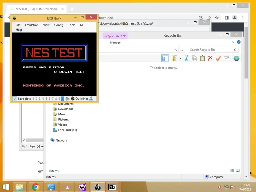The height and width of the screenshot is (192, 256).
Task: Open the Help menu in BizHawk
Action: pyautogui.click(x=19, y=30)
